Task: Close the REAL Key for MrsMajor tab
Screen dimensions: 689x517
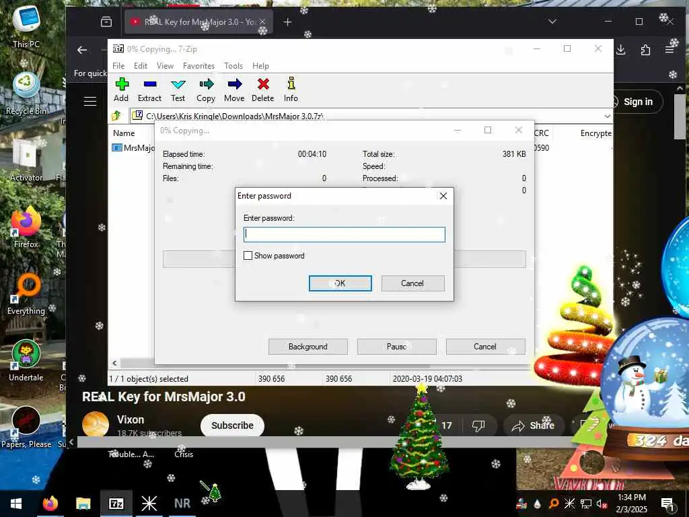Action: coord(262,22)
